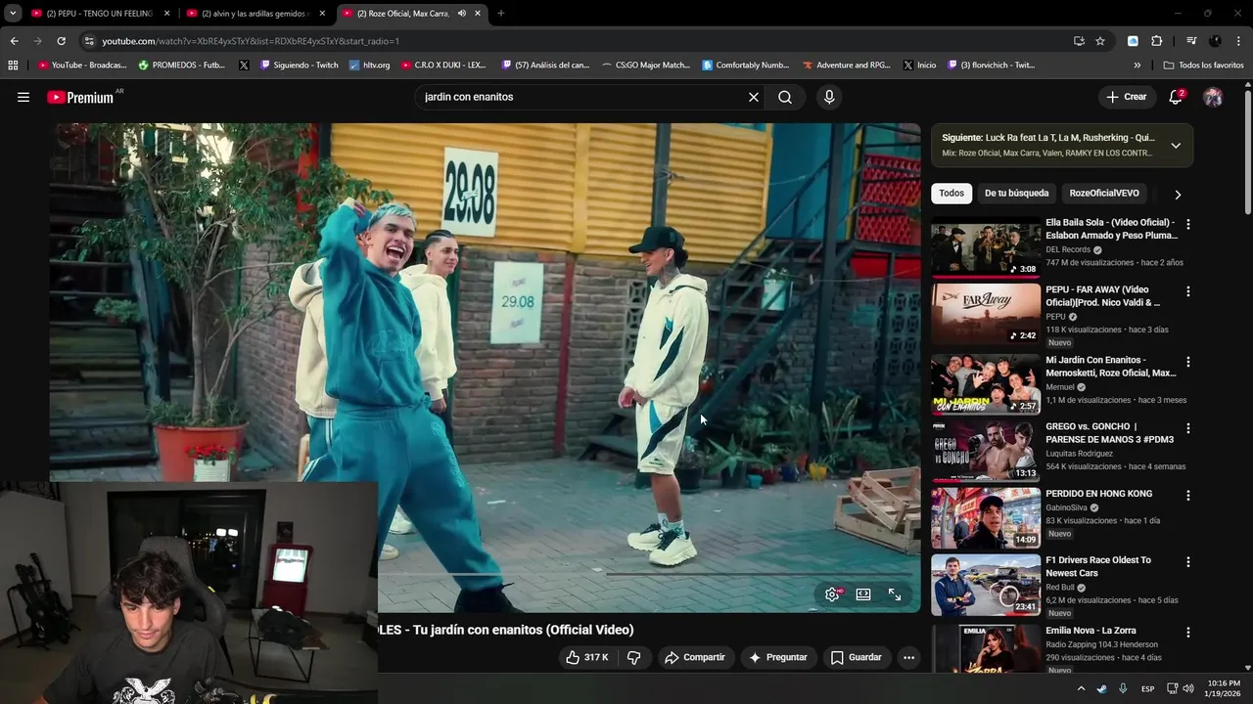The width and height of the screenshot is (1253, 704).
Task: Open the tab search dropdown
Action: [13, 14]
